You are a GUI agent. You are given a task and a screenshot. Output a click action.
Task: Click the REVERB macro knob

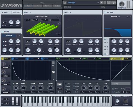(x=4, y=89)
